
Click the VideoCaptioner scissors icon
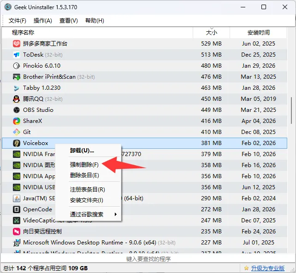pos(17,221)
